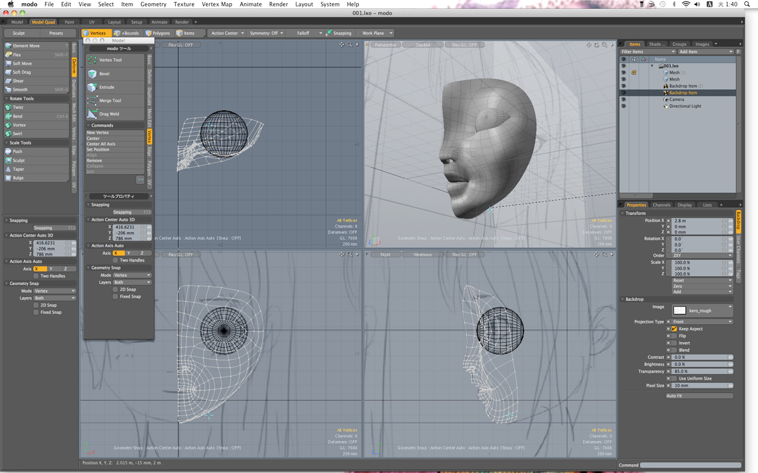Click the Auto Fit button
Viewport: 758px width, 473px height.
pos(699,396)
